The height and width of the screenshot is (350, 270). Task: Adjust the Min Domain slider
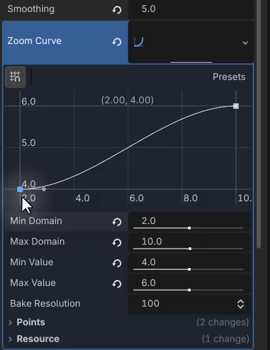point(189,228)
